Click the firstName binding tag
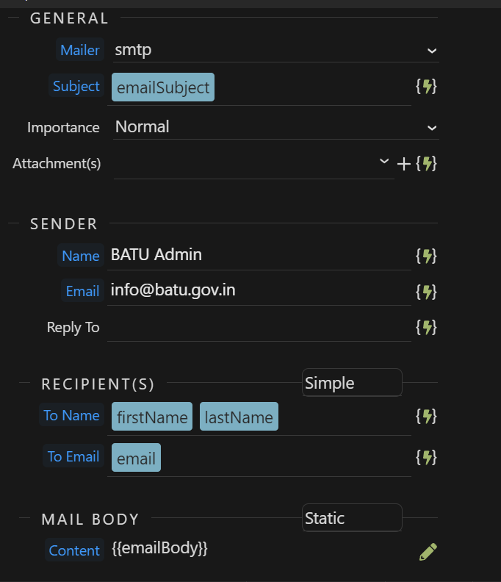 tap(152, 417)
